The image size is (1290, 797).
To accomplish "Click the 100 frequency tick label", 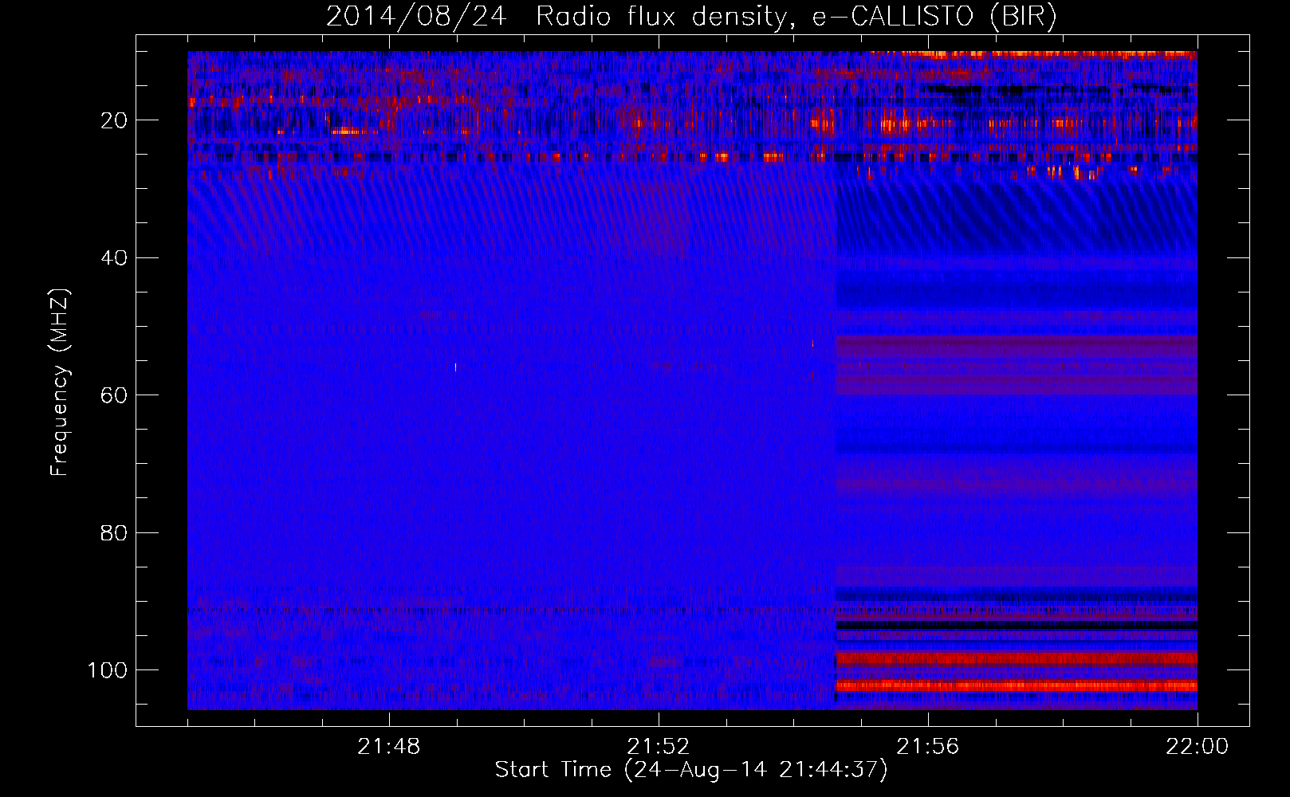I will [108, 670].
